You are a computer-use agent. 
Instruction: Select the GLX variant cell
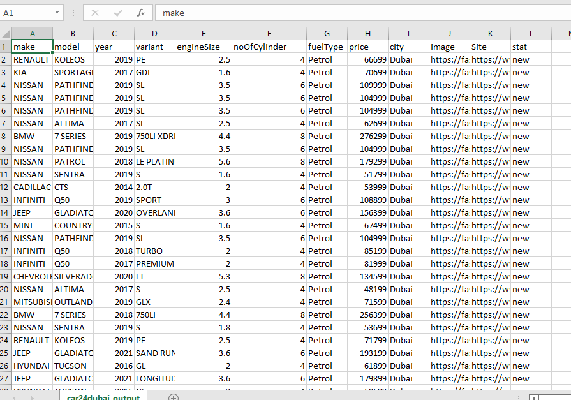[x=155, y=302]
